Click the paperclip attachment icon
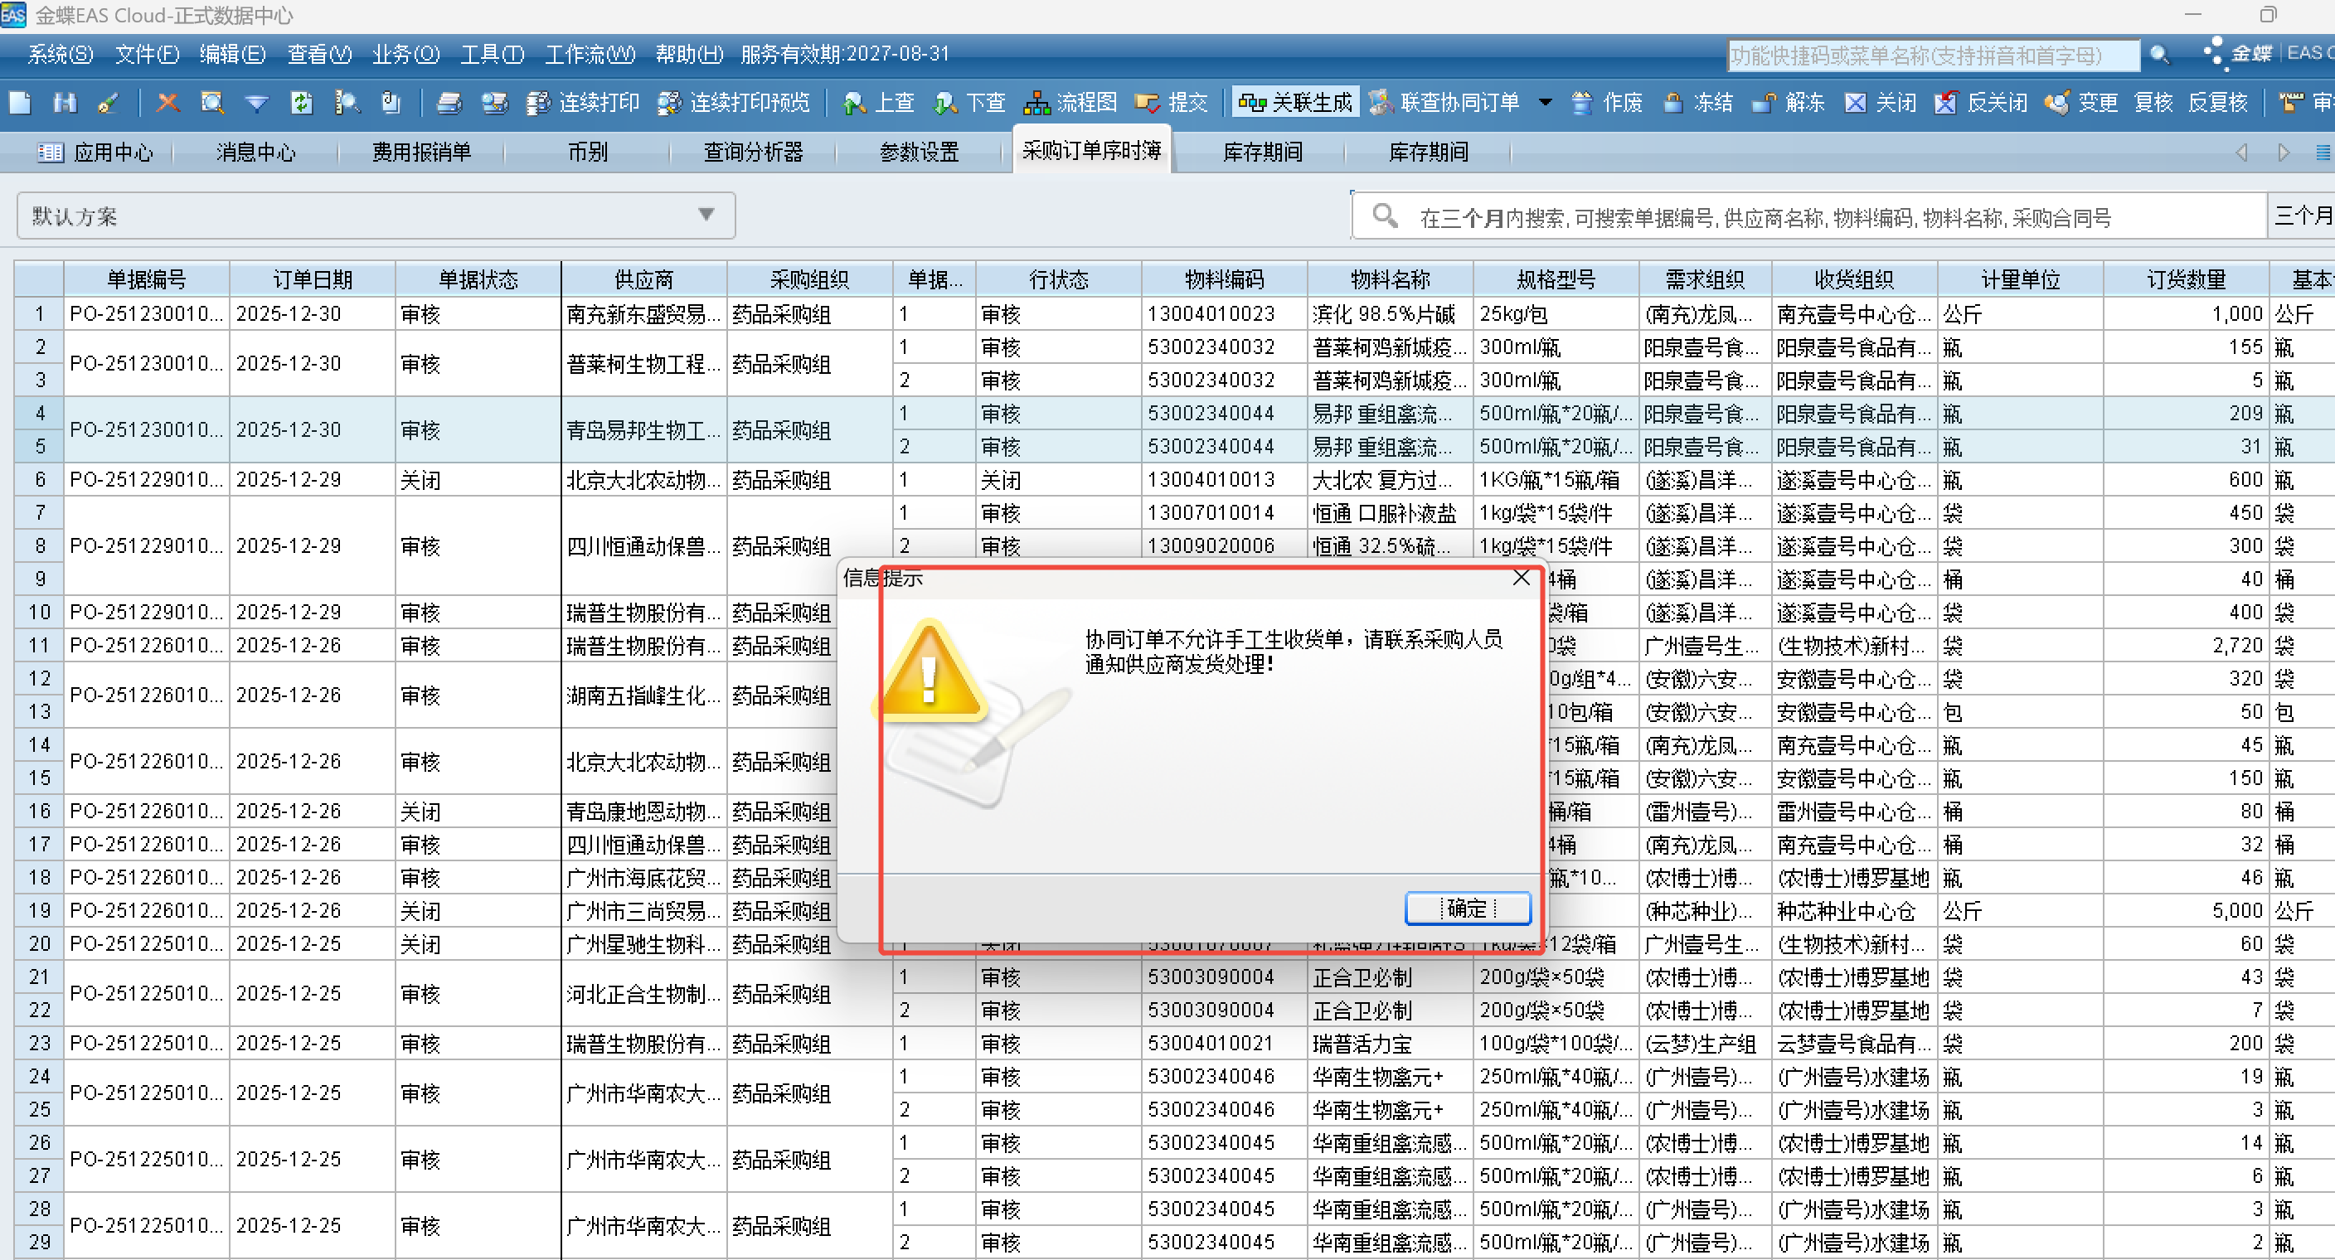The height and width of the screenshot is (1260, 2335). [x=391, y=104]
